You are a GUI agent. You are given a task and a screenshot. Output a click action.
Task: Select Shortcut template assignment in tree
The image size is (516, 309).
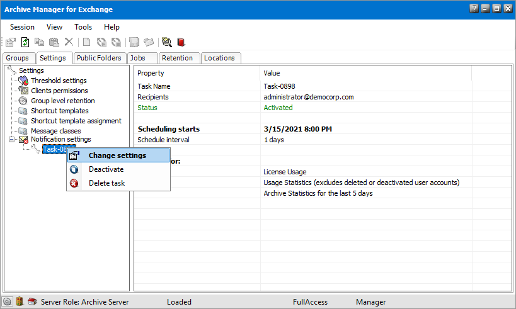tap(76, 121)
